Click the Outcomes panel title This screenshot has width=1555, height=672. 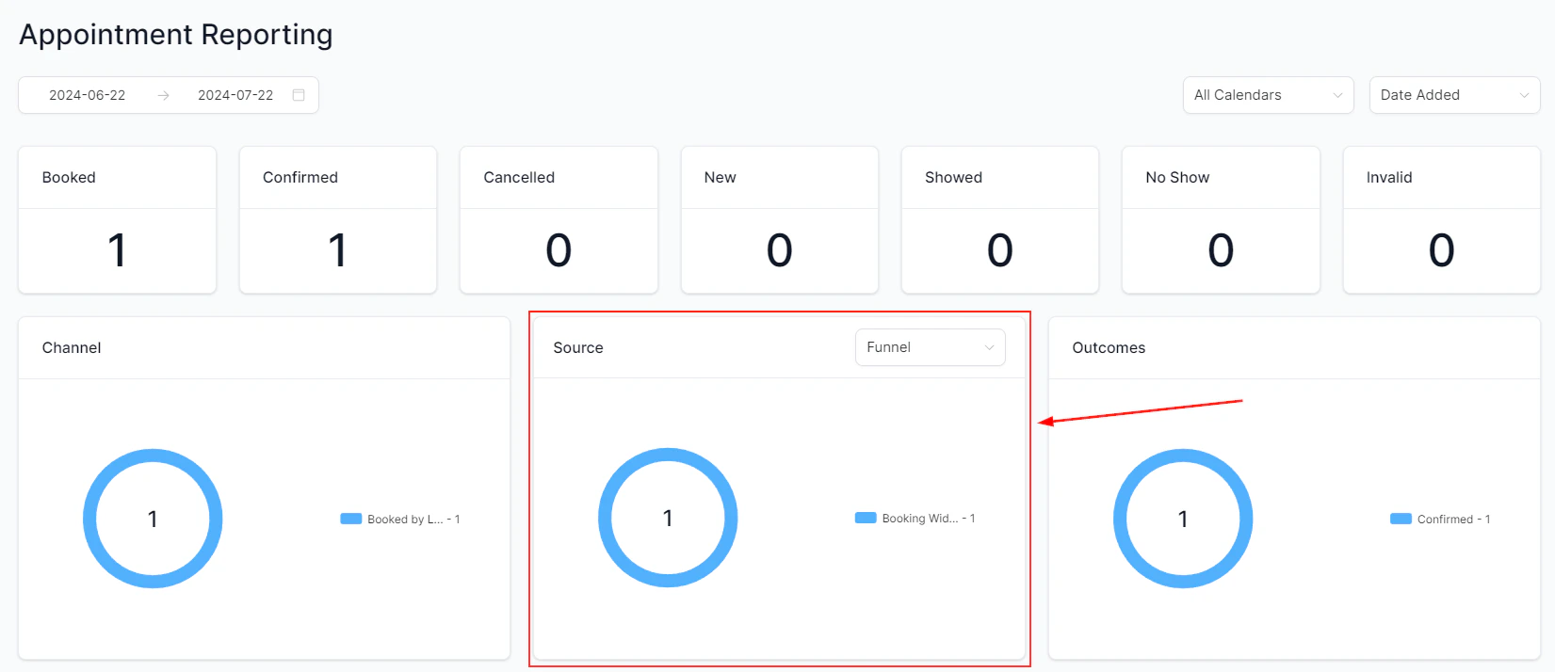click(x=1109, y=347)
